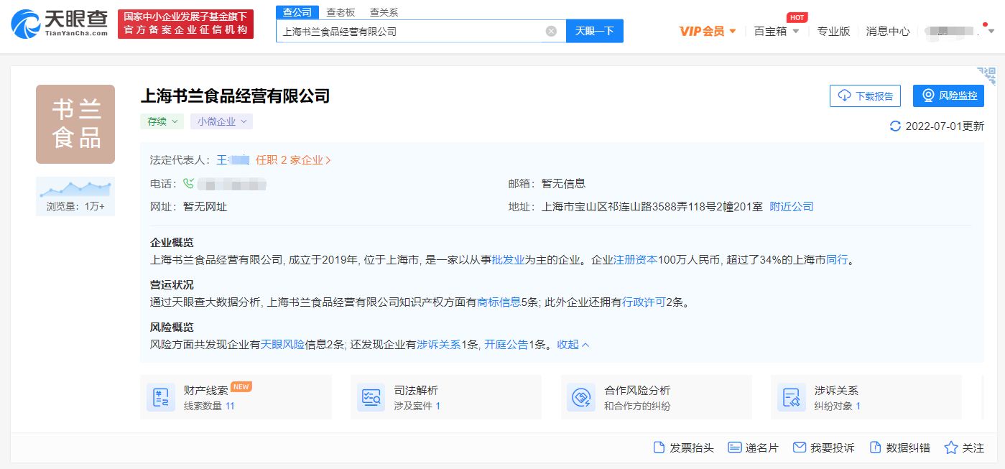
Task: Collapse the overview with 收起
Action: tap(573, 345)
